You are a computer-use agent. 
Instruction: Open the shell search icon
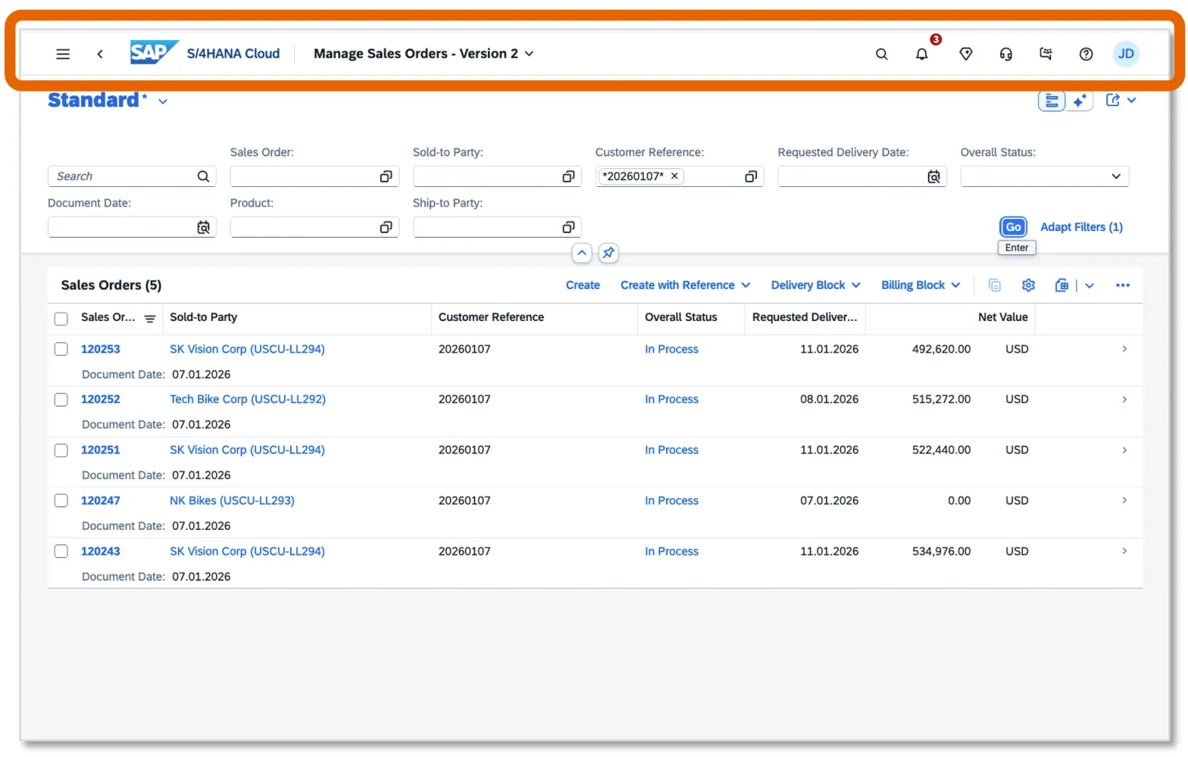pos(881,54)
